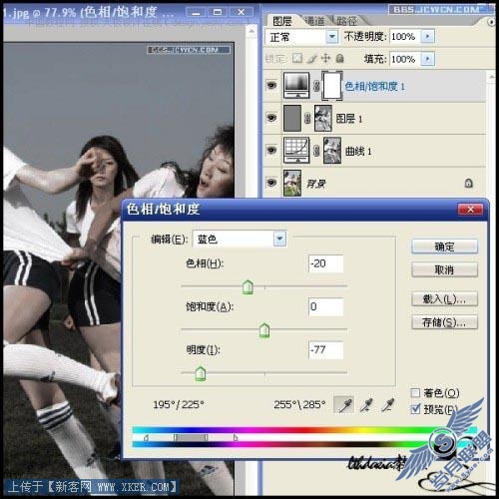Image resolution: width=499 pixels, height=499 pixels.
Task: Select the first eyedropper tool in dialog
Action: [344, 405]
